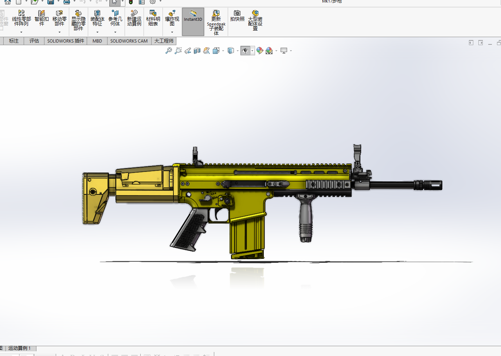Switch to the SOLIDWORKS CAM tab
Image resolution: width=501 pixels, height=356 pixels.
pos(129,41)
